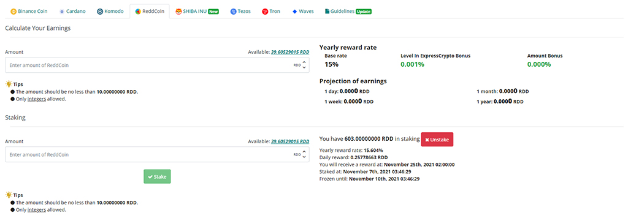Open the Cardano tab
This screenshot has height=221, width=628.
click(72, 12)
